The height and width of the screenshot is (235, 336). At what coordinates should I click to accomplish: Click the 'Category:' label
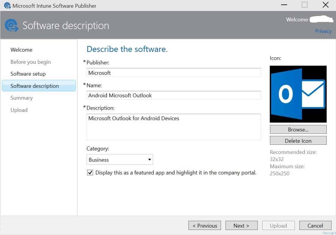click(x=98, y=149)
